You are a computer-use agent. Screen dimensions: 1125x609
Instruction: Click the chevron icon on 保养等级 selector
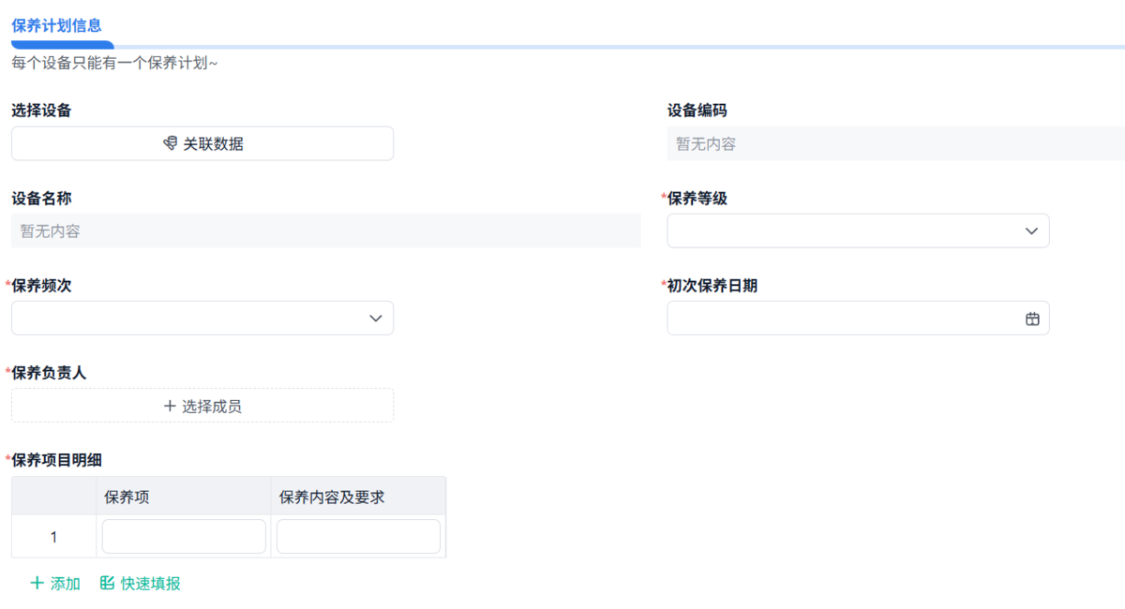point(1030,230)
